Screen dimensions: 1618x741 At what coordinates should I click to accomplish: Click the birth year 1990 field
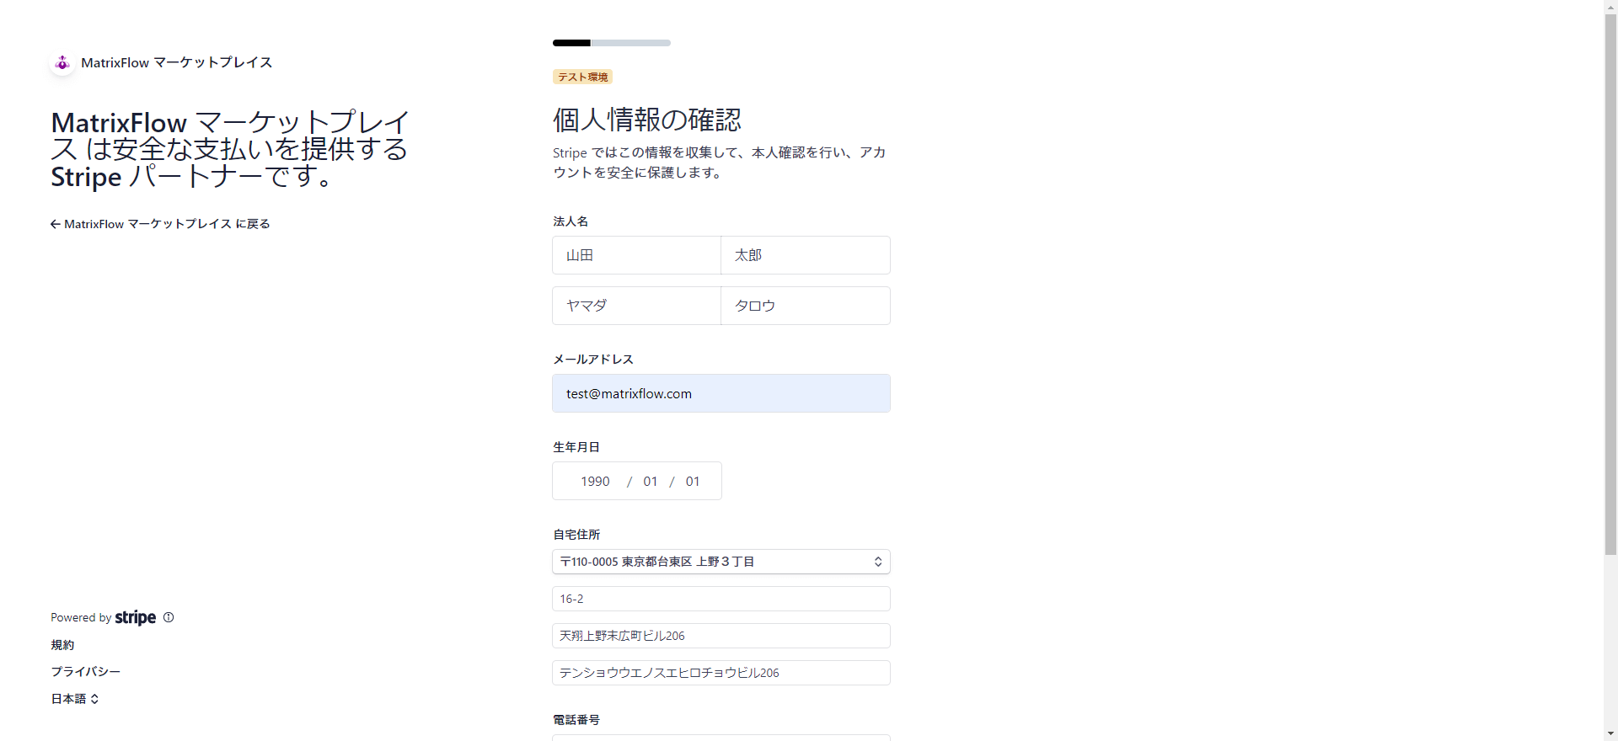[x=595, y=482]
